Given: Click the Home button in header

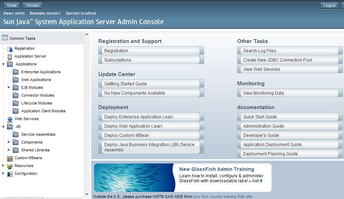Looking at the screenshot, I should pyautogui.click(x=12, y=5).
